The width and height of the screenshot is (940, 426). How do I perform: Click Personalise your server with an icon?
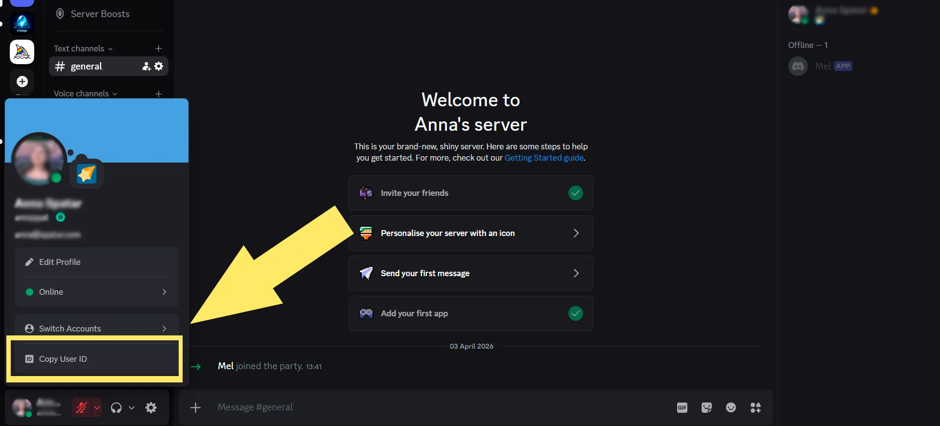click(471, 233)
